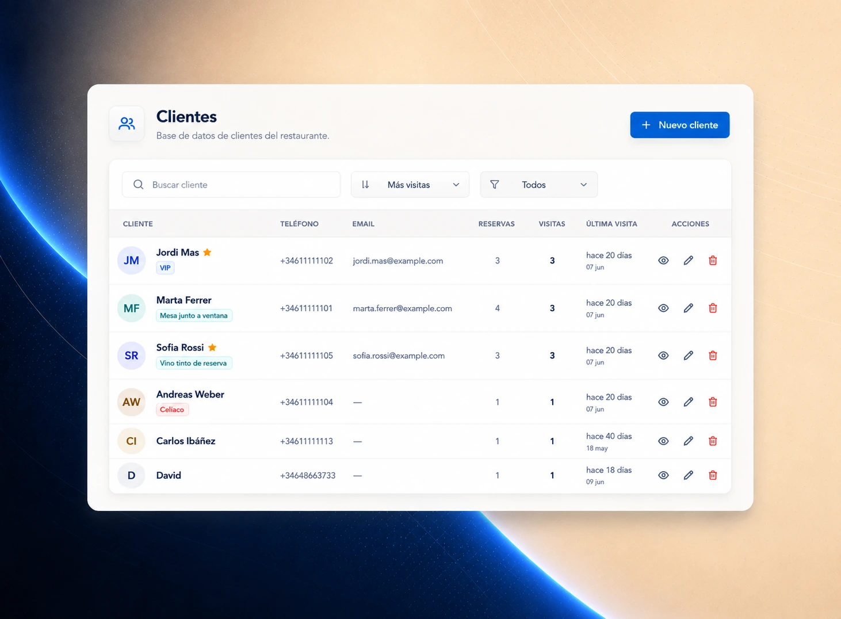Expand the Todos filter dropdown
The image size is (841, 619).
pyautogui.click(x=539, y=185)
